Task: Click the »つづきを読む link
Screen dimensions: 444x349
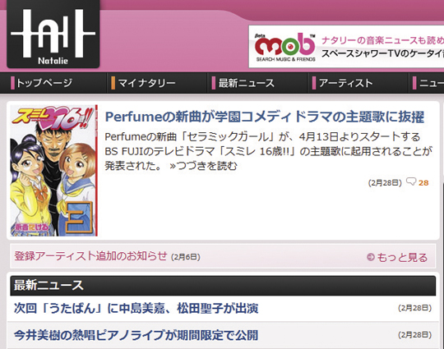Action: pos(203,166)
